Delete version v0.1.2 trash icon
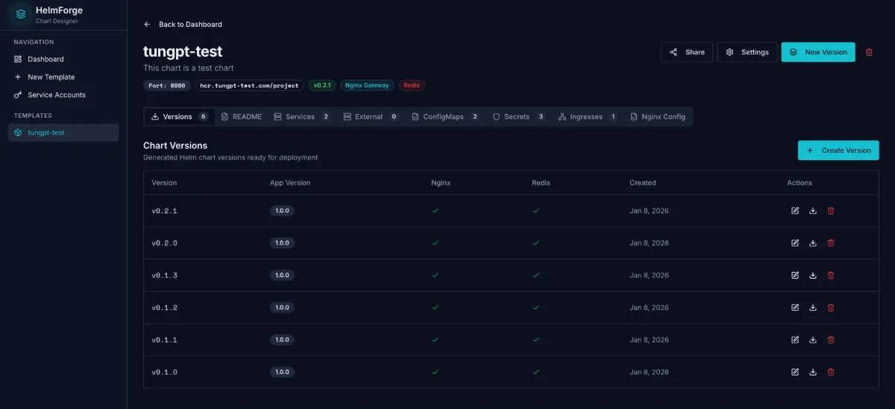Viewport: 895px width, 409px height. 831,308
